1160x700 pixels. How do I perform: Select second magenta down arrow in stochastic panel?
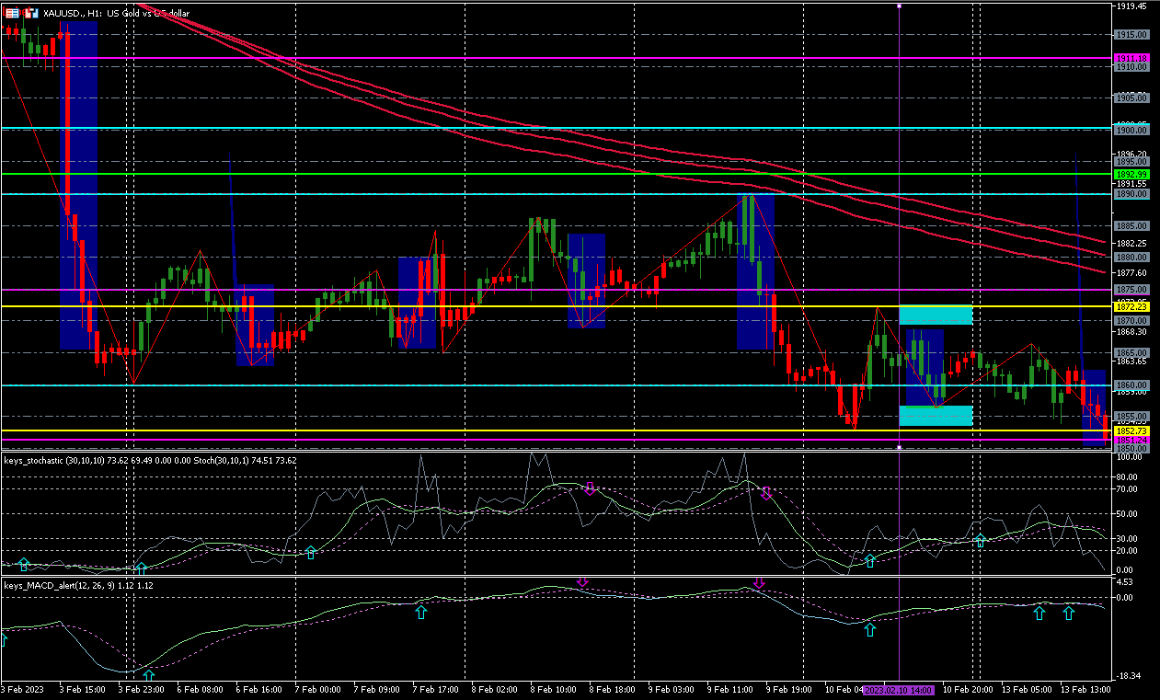[765, 494]
